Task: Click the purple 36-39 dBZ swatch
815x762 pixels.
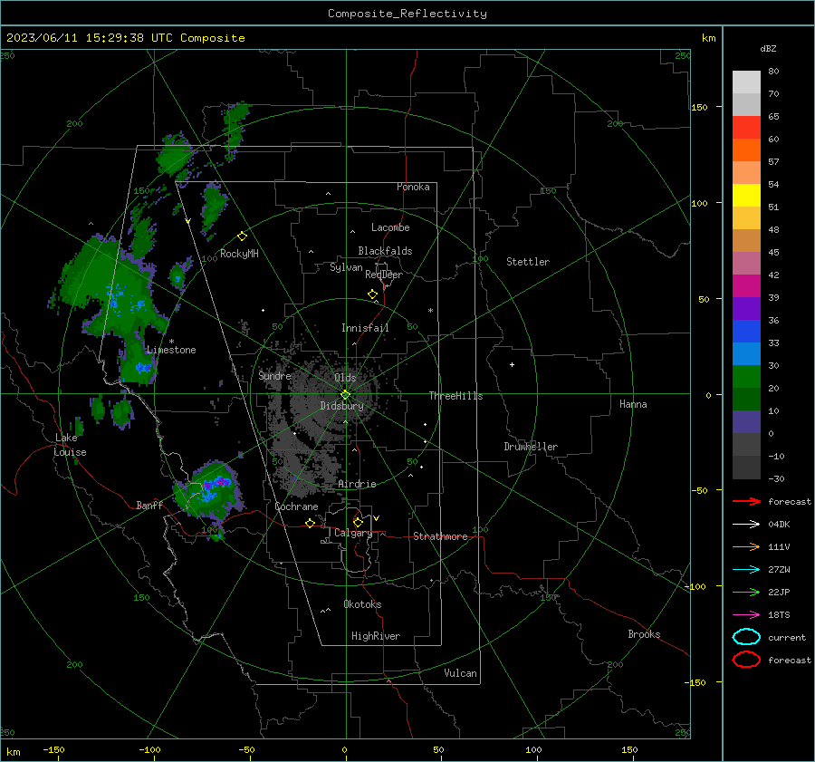Action: (x=746, y=309)
